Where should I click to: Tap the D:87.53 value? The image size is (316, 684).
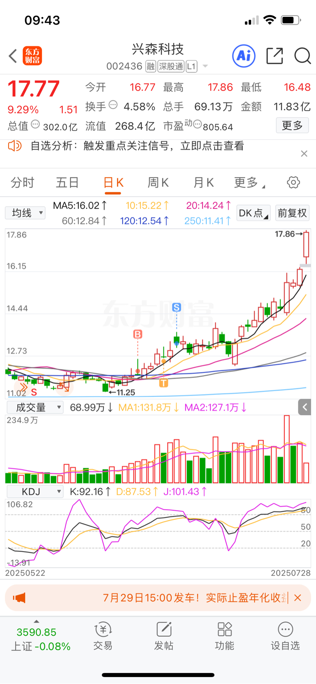[137, 492]
